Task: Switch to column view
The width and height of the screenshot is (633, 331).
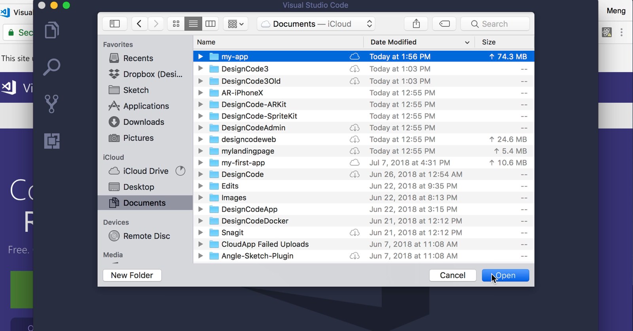Action: point(210,24)
